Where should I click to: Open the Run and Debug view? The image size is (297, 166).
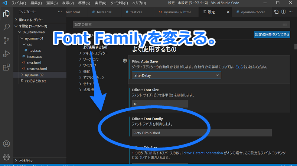6,54
